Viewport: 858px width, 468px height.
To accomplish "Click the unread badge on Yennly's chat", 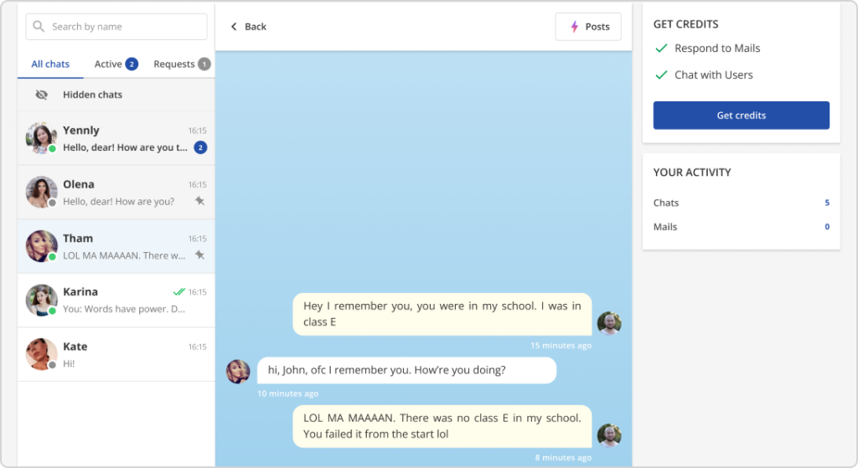I will click(200, 147).
